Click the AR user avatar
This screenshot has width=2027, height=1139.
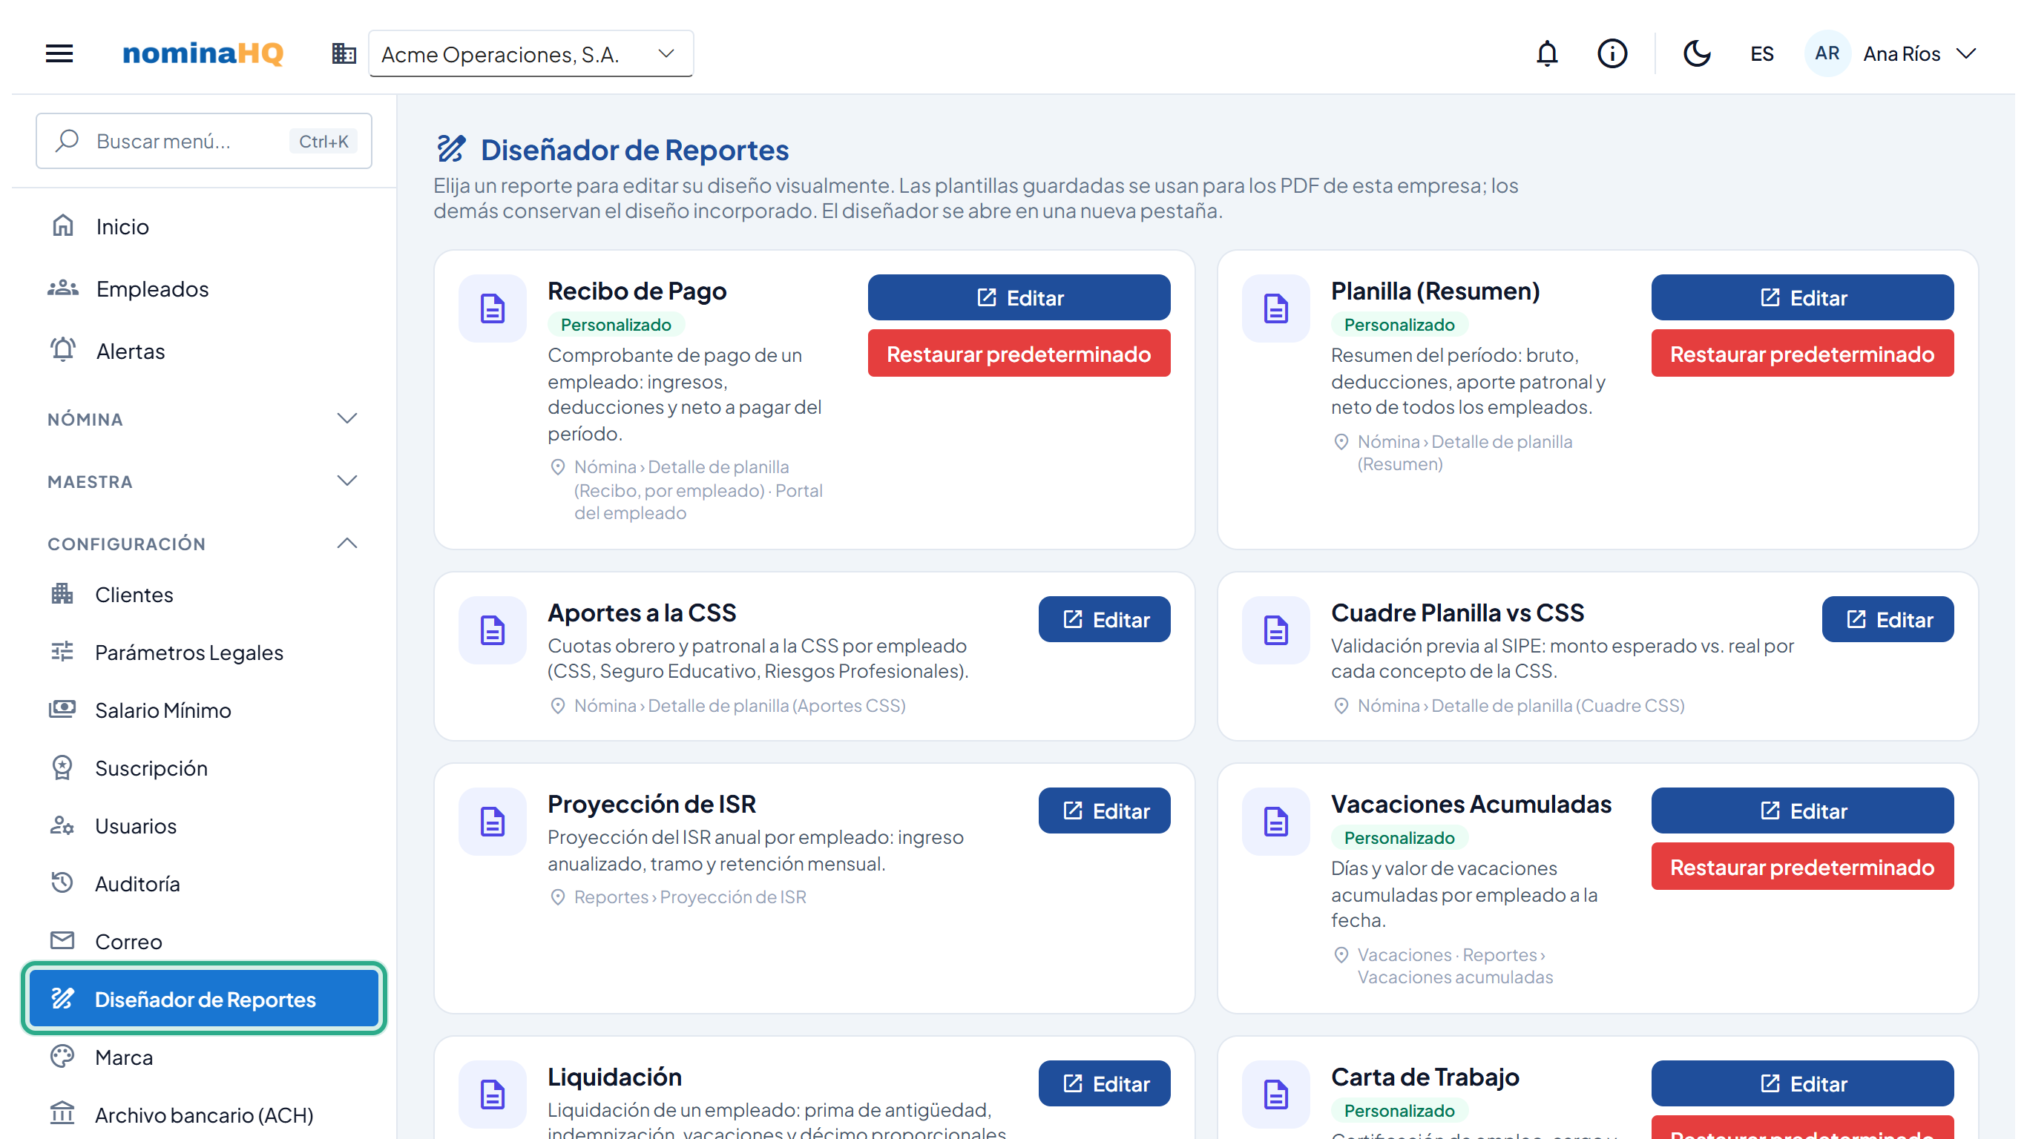pos(1827,53)
